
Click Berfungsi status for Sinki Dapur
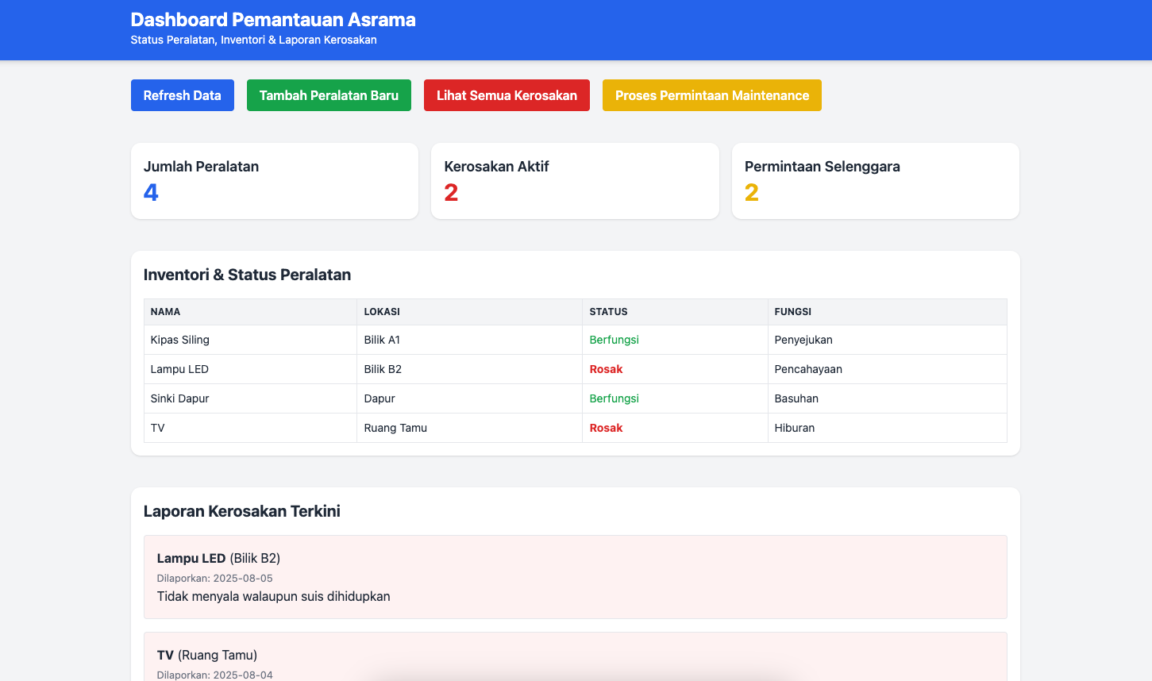pyautogui.click(x=614, y=398)
